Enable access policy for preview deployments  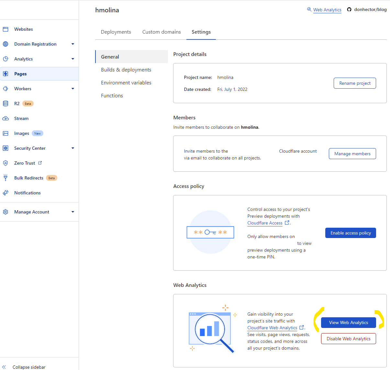tap(351, 233)
